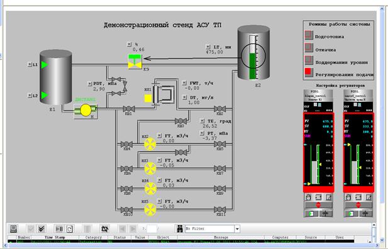This screenshot has width=388, height=249.
Task: Enable Подготовка mode
Action: [x=309, y=35]
